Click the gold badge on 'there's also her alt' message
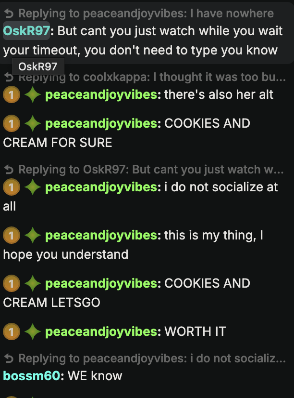 coord(12,94)
